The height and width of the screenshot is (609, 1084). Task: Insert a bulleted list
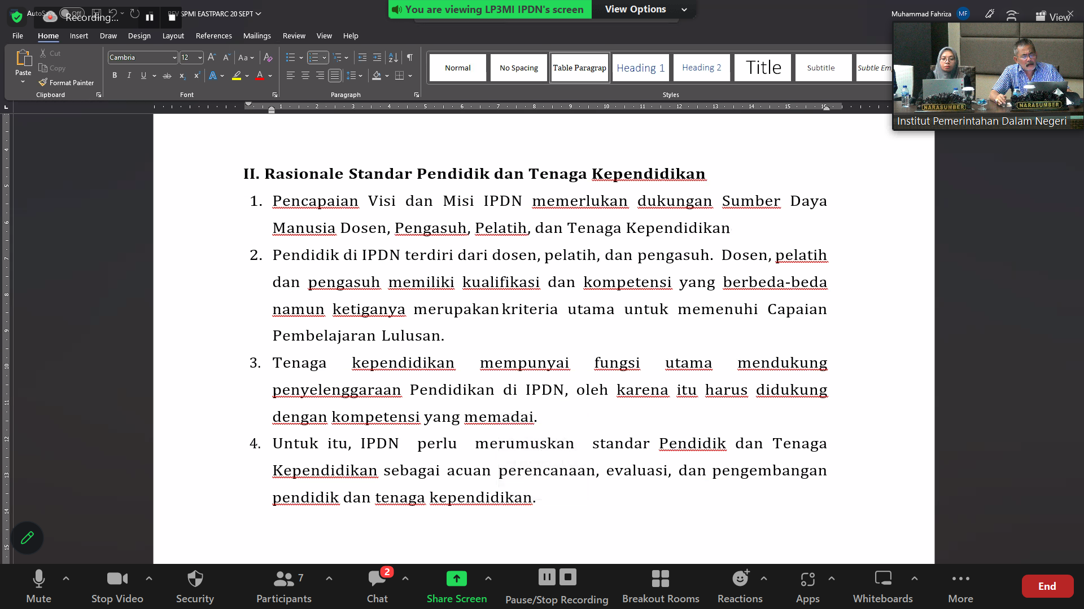[291, 58]
